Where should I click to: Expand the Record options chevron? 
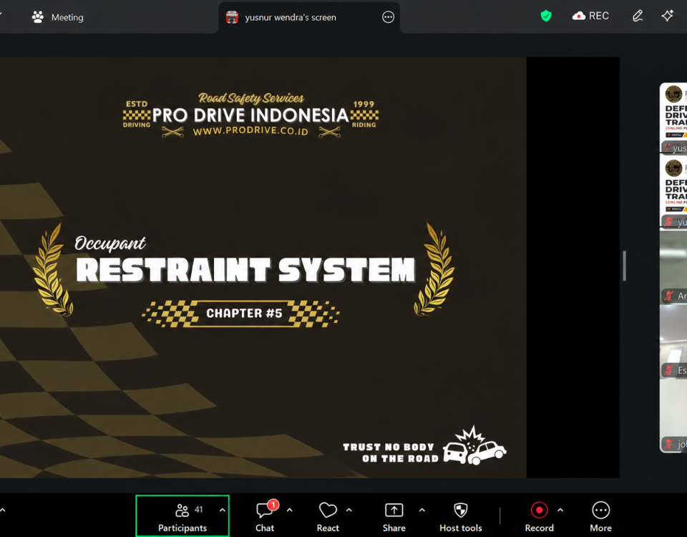[560, 511]
